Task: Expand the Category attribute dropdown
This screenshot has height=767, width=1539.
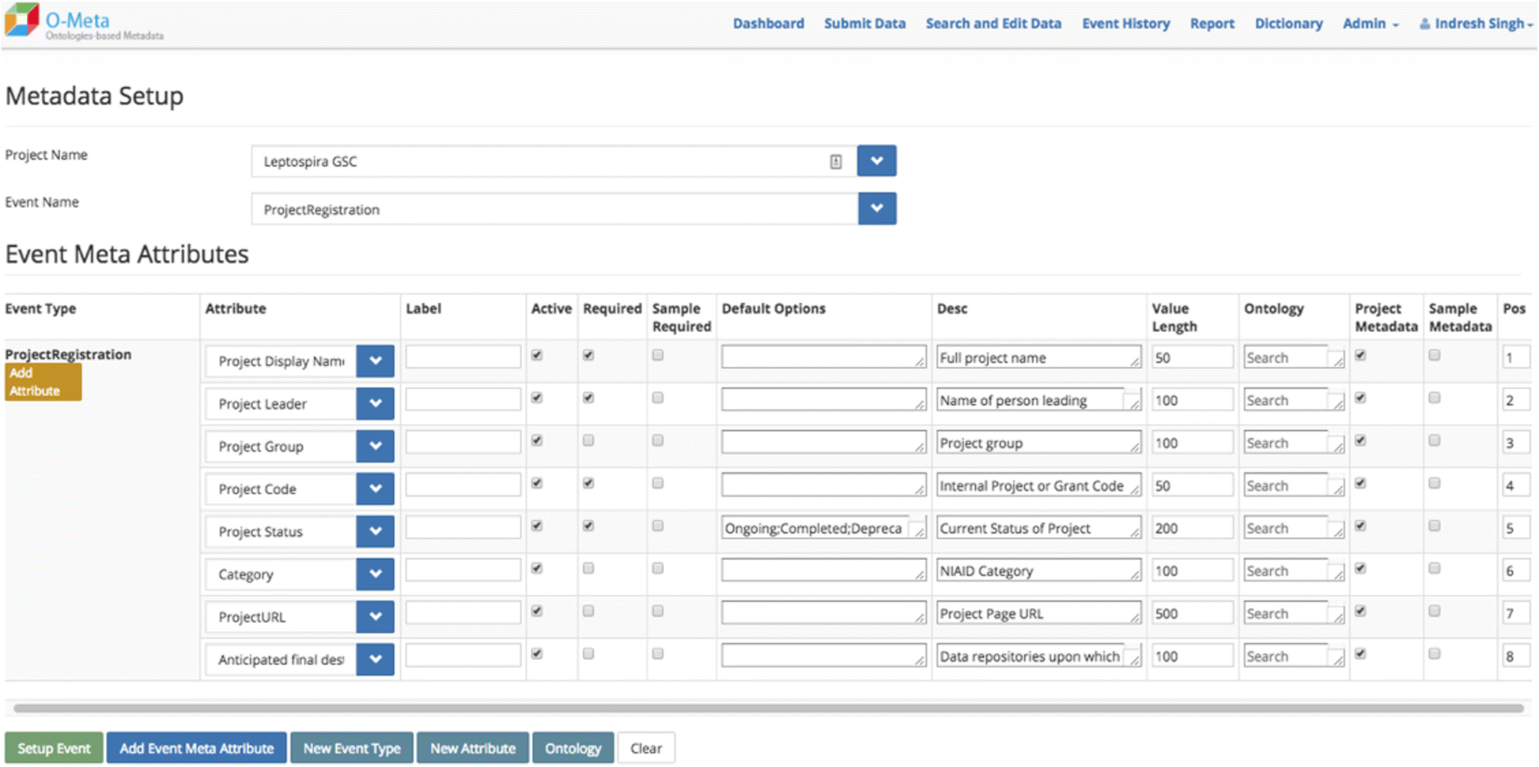Action: (x=375, y=574)
